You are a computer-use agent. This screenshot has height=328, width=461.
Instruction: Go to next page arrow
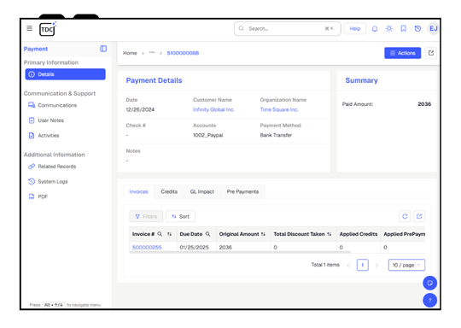click(x=377, y=266)
